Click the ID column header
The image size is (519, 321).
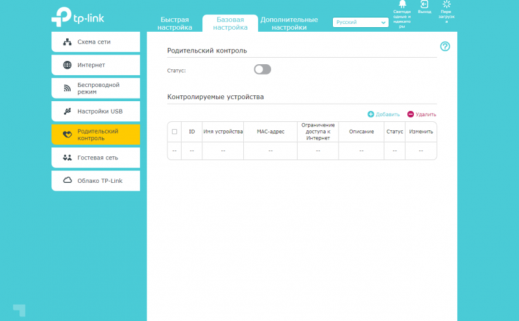pyautogui.click(x=191, y=132)
